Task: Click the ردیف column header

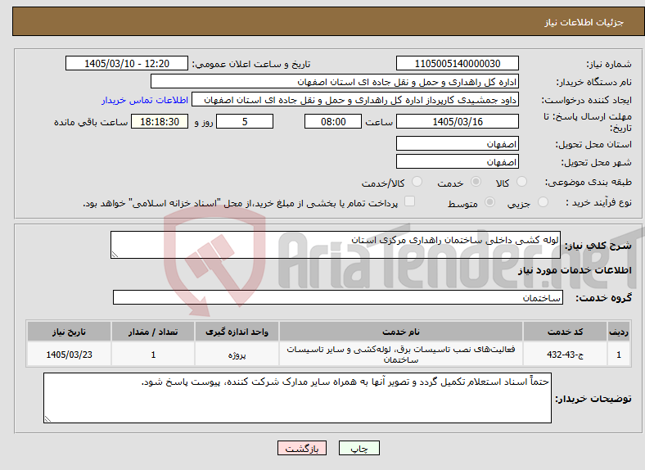Action: point(619,332)
